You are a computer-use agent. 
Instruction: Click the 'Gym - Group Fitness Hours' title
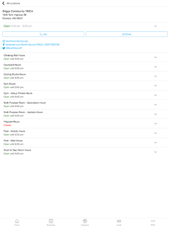point(18,93)
